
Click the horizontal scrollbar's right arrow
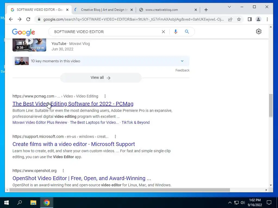pos(266,190)
